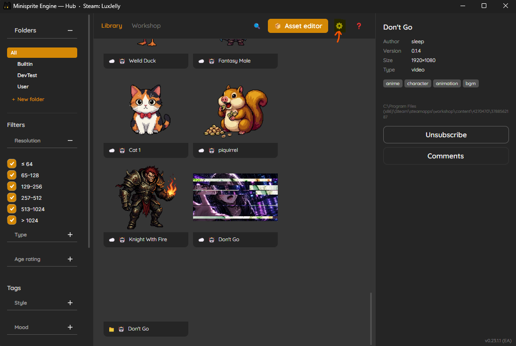This screenshot has height=346, width=516.
Task: Expand the Type filter group
Action: click(70, 235)
